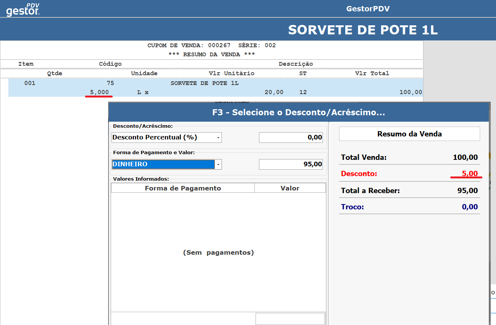Click the Código column header
The height and width of the screenshot is (325, 496).
click(x=110, y=64)
